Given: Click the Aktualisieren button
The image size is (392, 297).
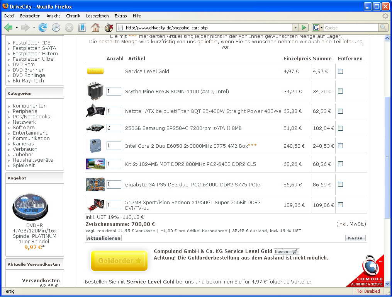Looking at the screenshot, I should pos(104,238).
